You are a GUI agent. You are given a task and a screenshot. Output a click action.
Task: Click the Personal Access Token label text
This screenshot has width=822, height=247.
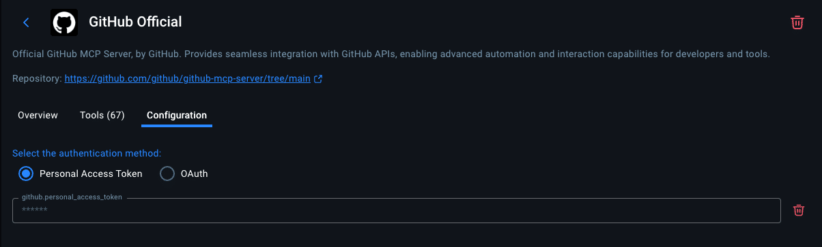coord(91,174)
